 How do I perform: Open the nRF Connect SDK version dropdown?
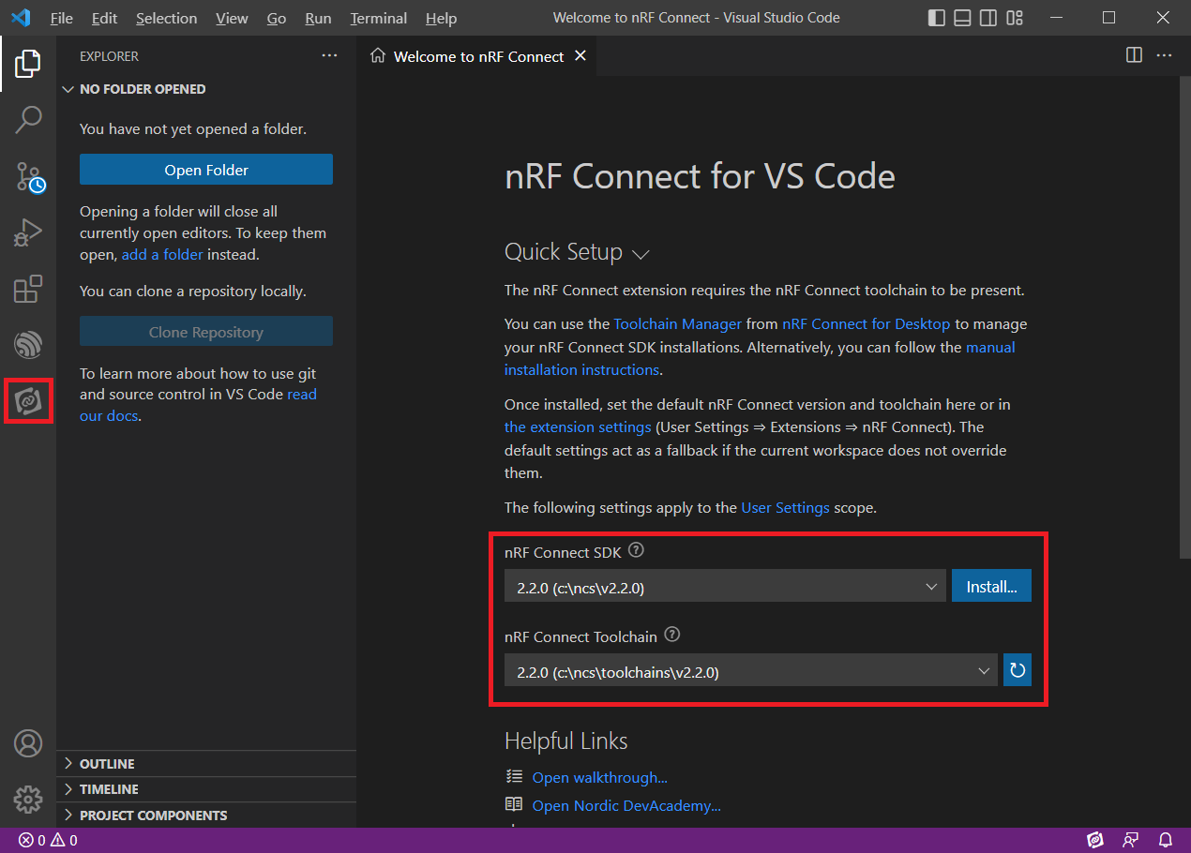click(724, 587)
